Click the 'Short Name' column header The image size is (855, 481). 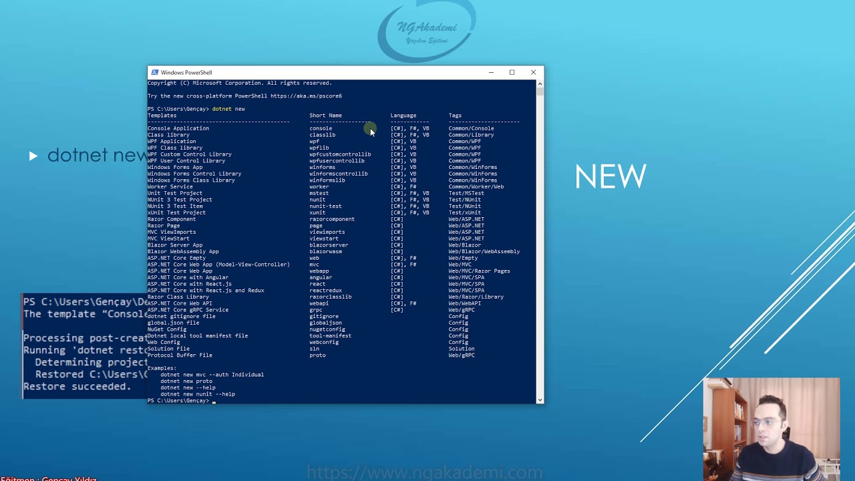coord(325,116)
